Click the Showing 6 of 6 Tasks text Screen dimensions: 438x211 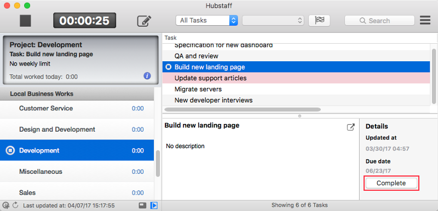(299, 205)
